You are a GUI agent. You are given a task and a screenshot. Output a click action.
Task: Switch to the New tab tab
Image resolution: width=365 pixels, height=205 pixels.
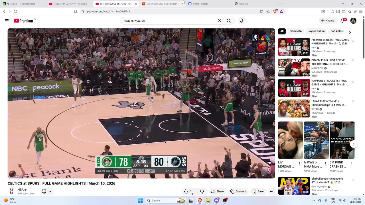(x=255, y=4)
